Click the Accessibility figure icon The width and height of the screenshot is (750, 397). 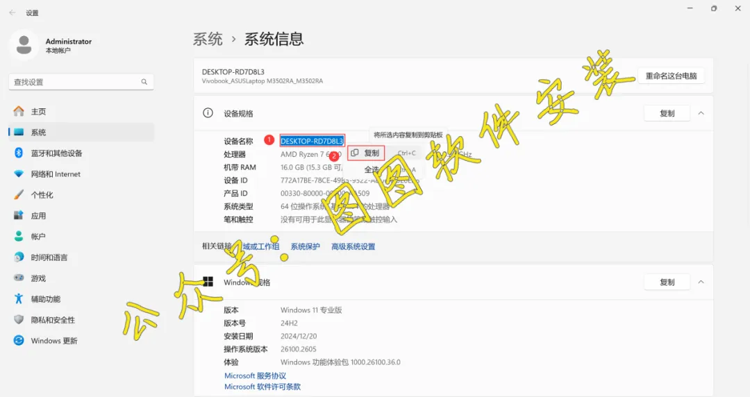pos(19,299)
